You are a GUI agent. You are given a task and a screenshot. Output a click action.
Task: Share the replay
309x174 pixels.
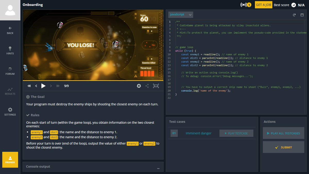[x=147, y=86]
